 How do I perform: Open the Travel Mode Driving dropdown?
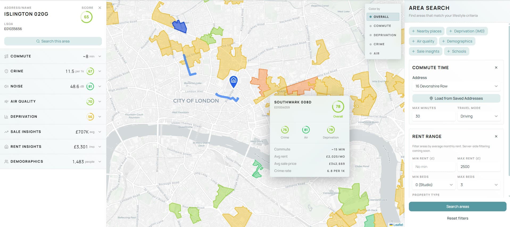click(479, 116)
